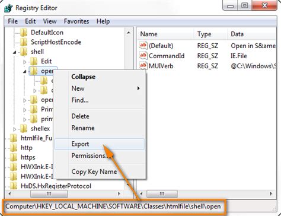Collapse the selected open key
281x216 pixels.
[25, 72]
